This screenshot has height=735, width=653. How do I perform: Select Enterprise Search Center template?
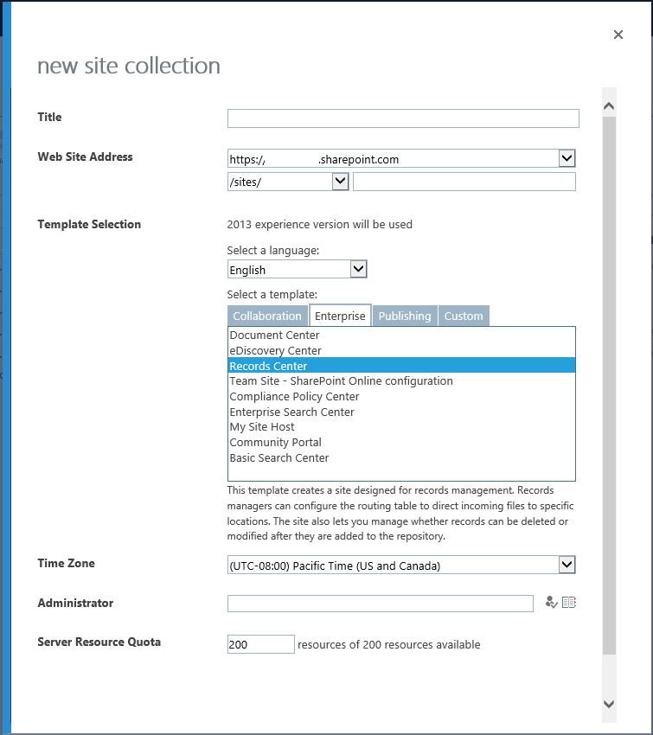pos(401,412)
